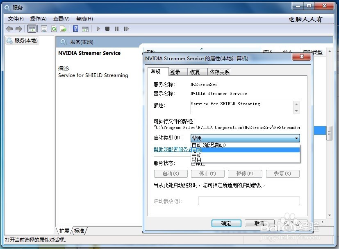Minimize the 服务 window
The height and width of the screenshot is (249, 339).
coord(298,6)
